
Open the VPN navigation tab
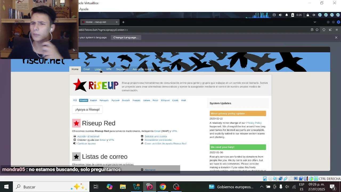(x=109, y=69)
